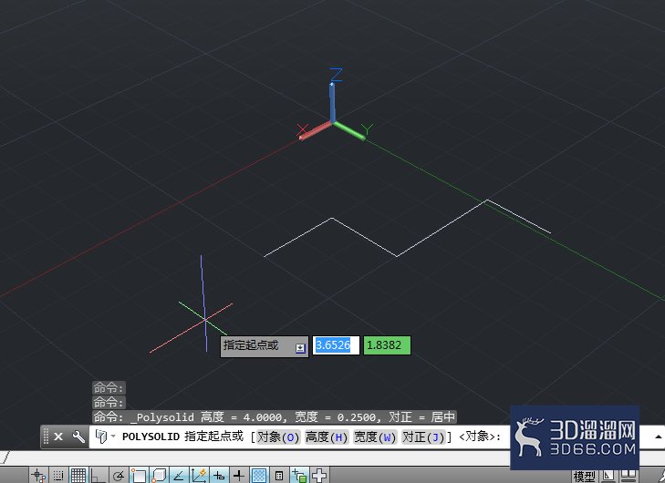665x483 pixels.
Task: Toggle Polar Tracking status icon
Action: click(x=118, y=476)
